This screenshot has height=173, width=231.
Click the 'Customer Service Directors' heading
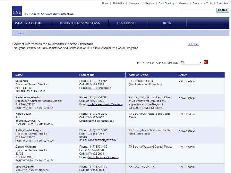pyautogui.click(x=71, y=44)
